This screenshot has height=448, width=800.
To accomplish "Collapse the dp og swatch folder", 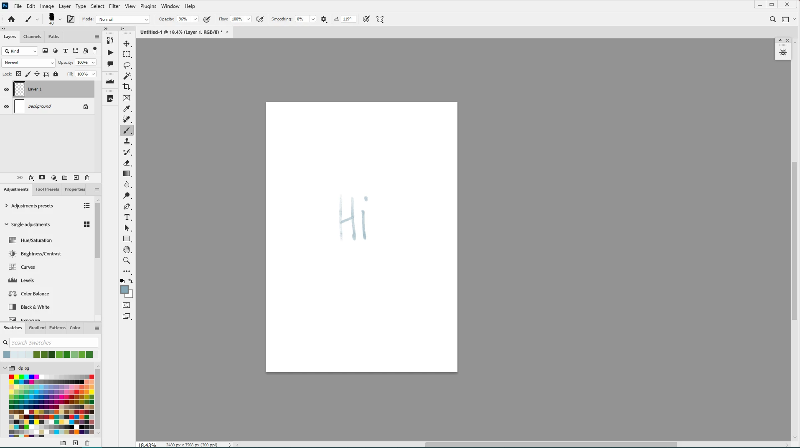I will [5, 368].
